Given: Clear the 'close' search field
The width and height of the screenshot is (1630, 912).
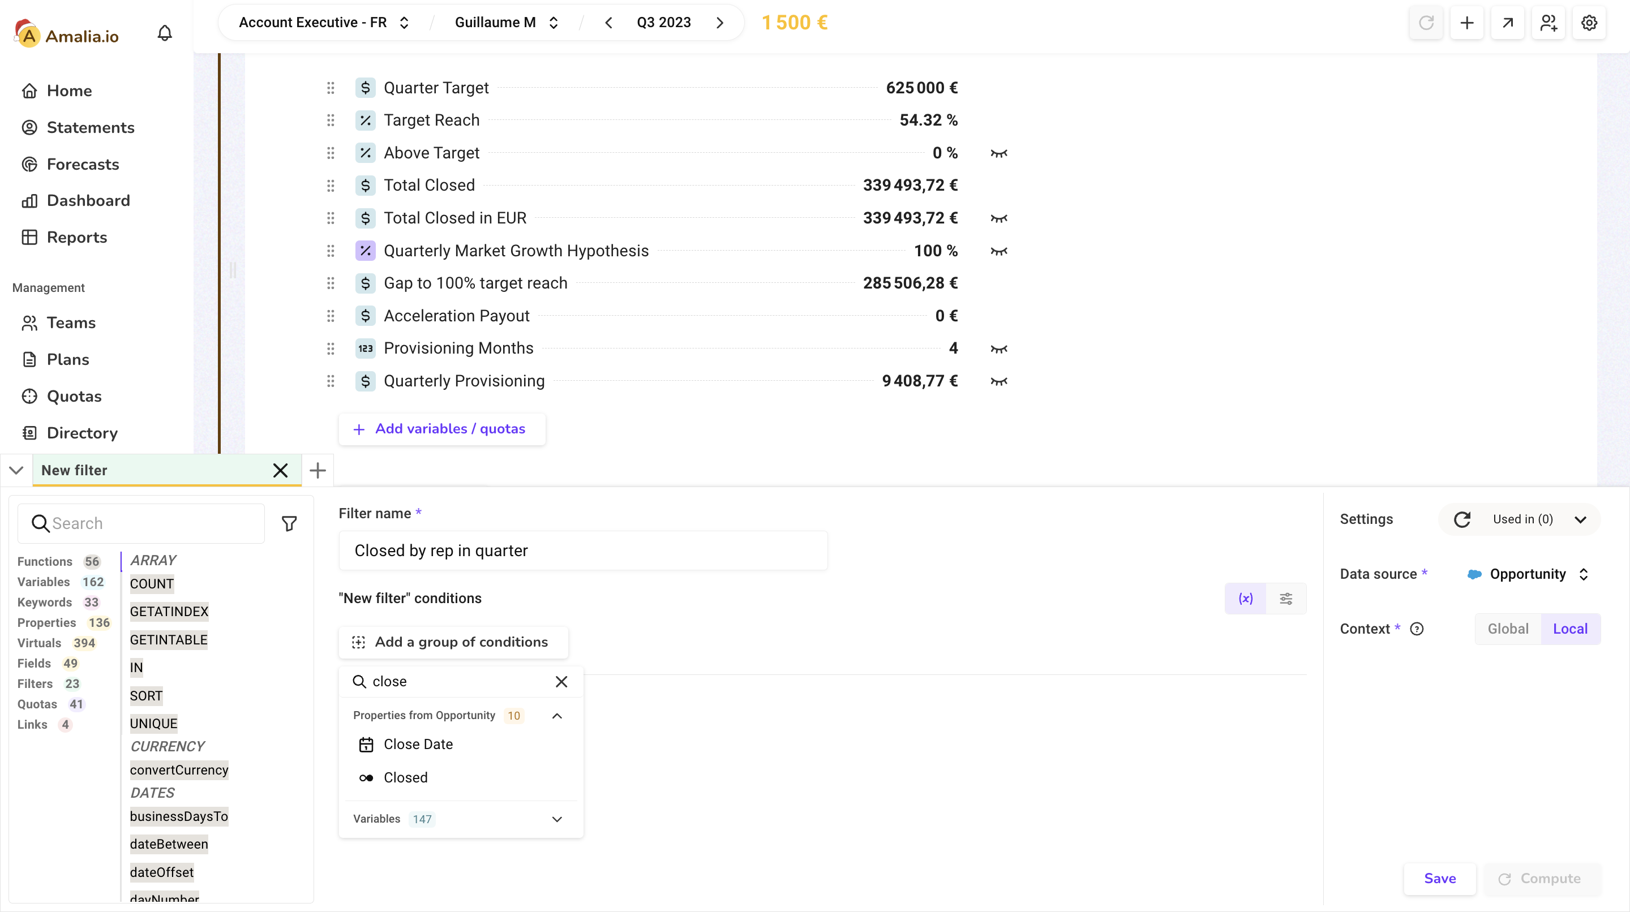Looking at the screenshot, I should tap(561, 681).
